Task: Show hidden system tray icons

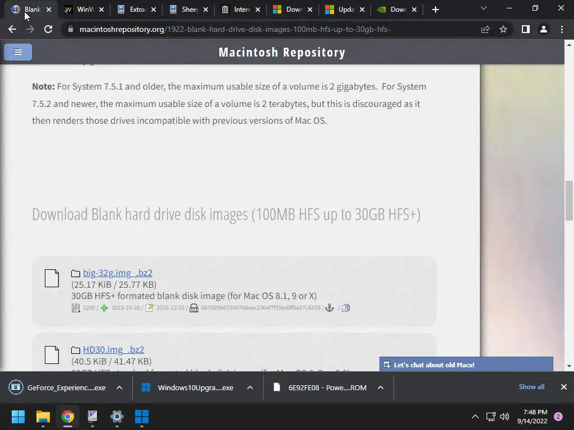Action: point(475,417)
